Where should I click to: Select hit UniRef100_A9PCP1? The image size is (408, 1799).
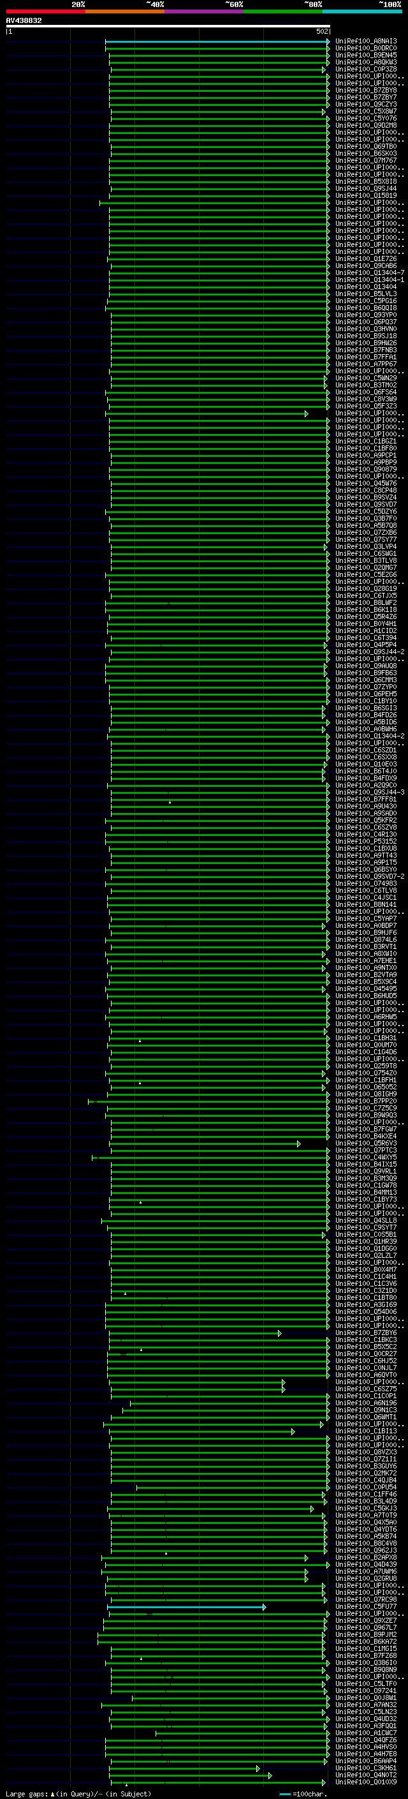pos(366,456)
